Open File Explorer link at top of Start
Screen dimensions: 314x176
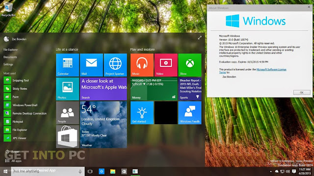[10, 50]
